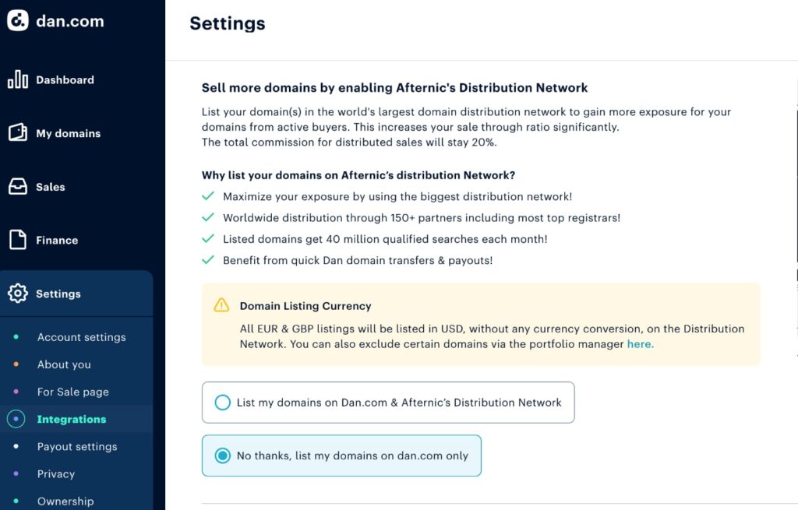Viewport: 798px width, 510px height.
Task: Go to For Sale page settings
Action: click(x=72, y=392)
